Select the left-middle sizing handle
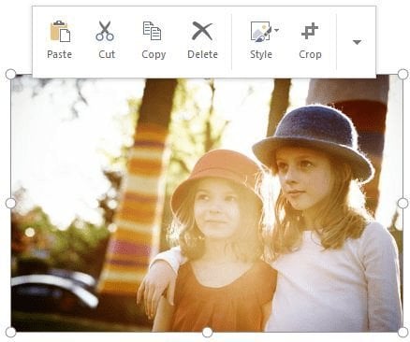Screen dimensions: 410x342 10,204
